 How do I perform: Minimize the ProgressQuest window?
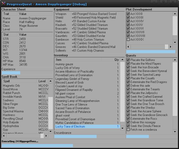tap(154, 2)
